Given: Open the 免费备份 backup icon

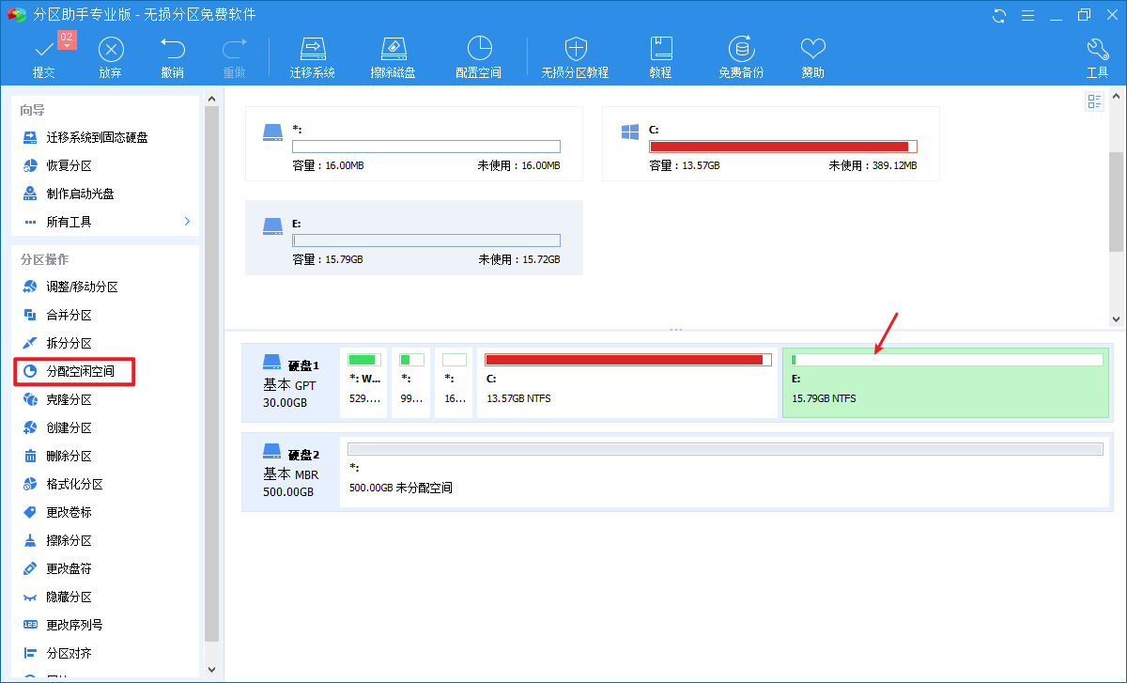Looking at the screenshot, I should click(742, 49).
